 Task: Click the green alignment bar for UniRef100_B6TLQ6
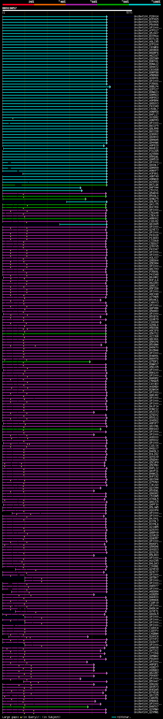click(55, 185)
